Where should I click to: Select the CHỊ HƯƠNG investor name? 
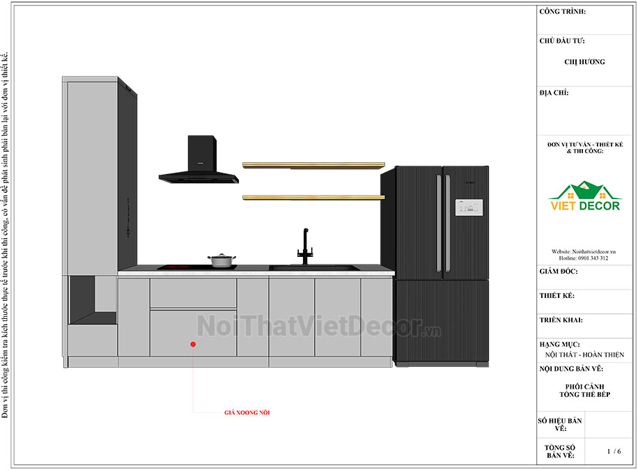(584, 62)
